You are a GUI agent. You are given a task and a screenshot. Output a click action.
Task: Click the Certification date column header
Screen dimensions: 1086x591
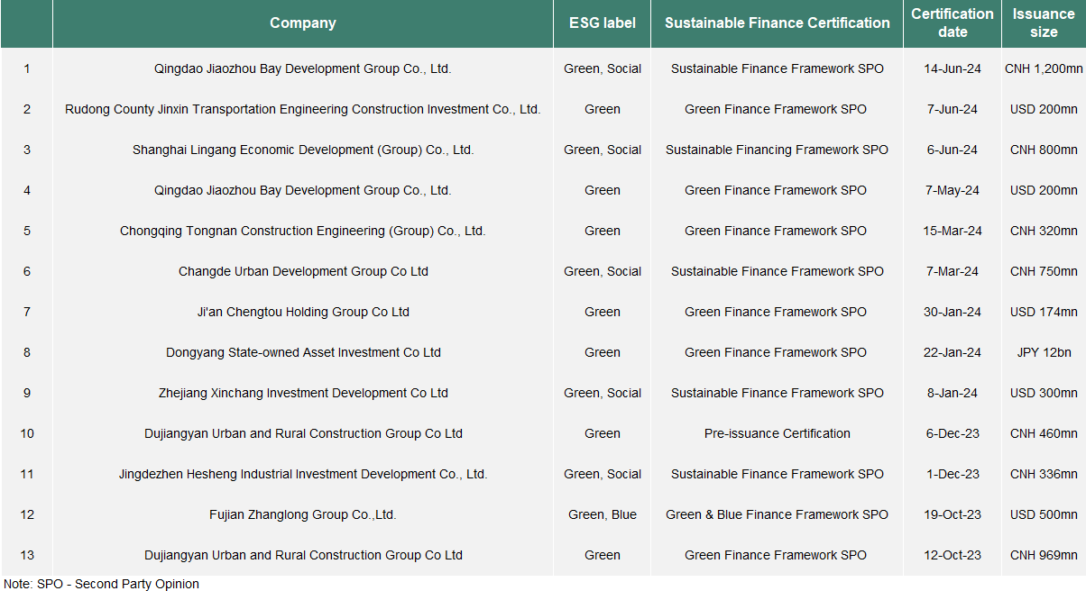click(953, 23)
